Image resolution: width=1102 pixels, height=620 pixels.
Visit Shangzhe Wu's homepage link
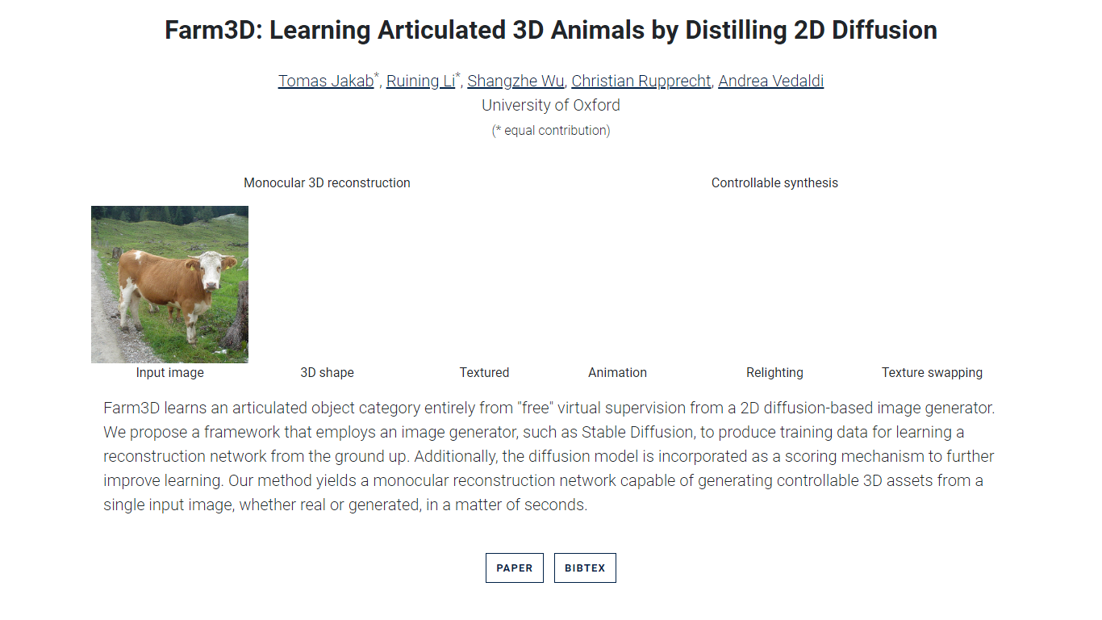(516, 81)
